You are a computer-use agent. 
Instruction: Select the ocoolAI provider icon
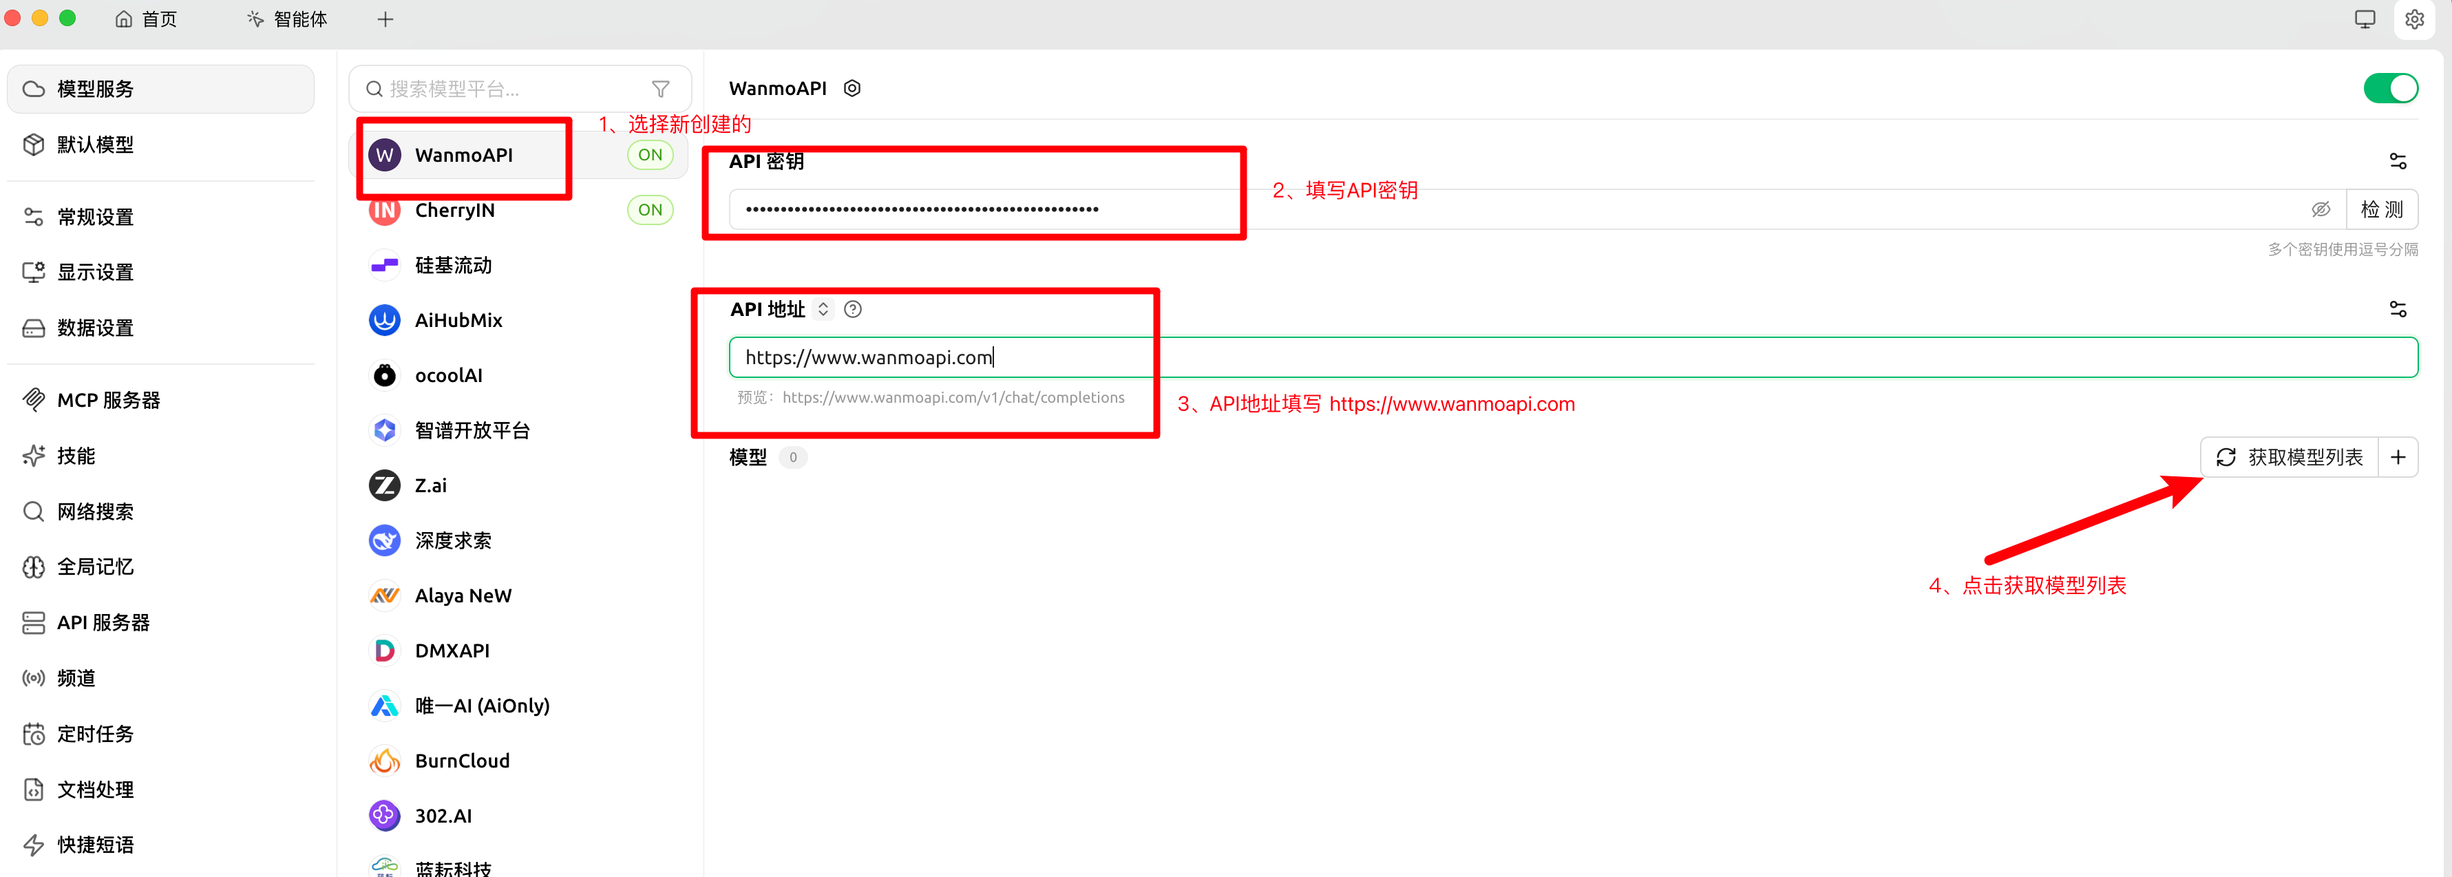385,375
